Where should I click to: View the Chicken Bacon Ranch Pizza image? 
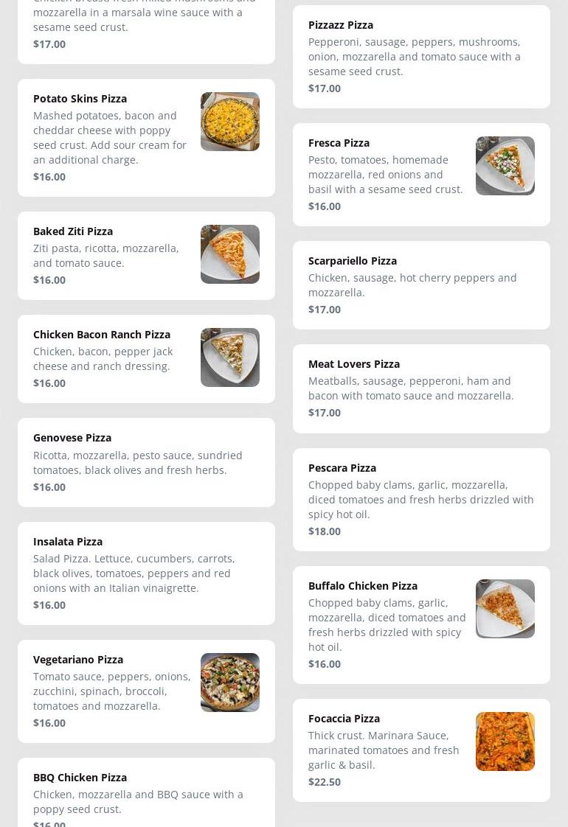click(x=229, y=357)
